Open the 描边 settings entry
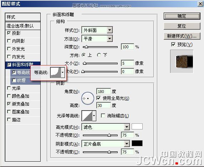Screen dimensions: 204x167 16,120
